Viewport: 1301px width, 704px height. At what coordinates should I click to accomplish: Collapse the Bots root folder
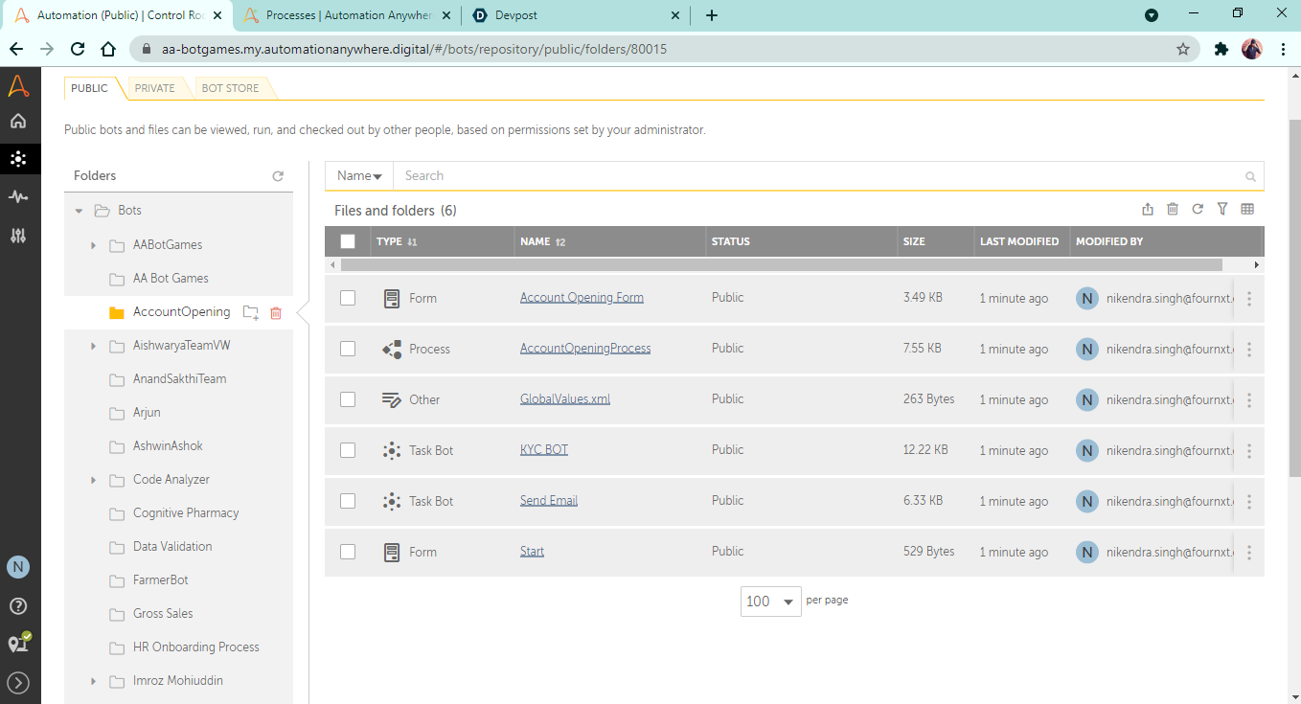click(80, 211)
